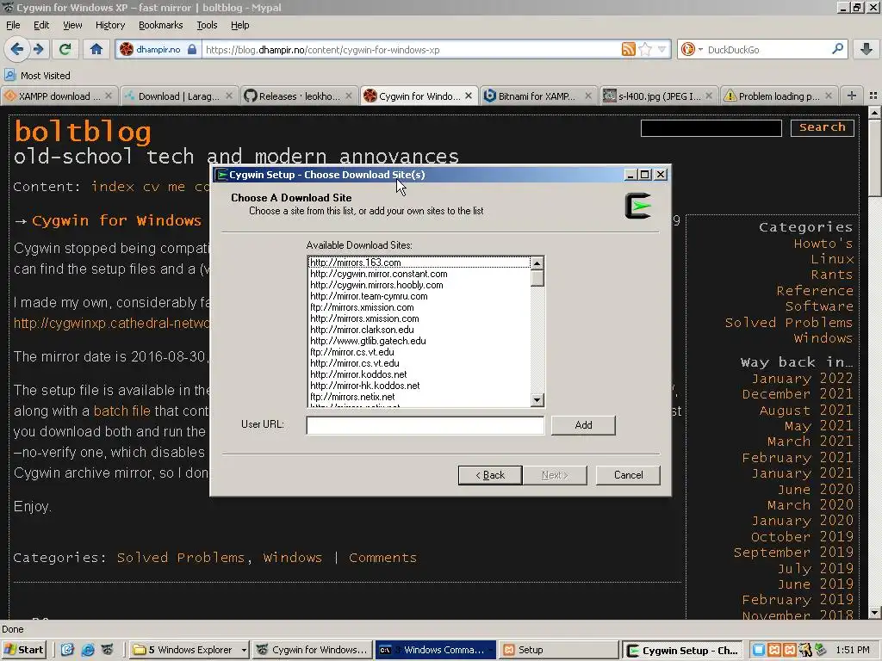Click the RSS feed icon in address bar

(x=628, y=49)
